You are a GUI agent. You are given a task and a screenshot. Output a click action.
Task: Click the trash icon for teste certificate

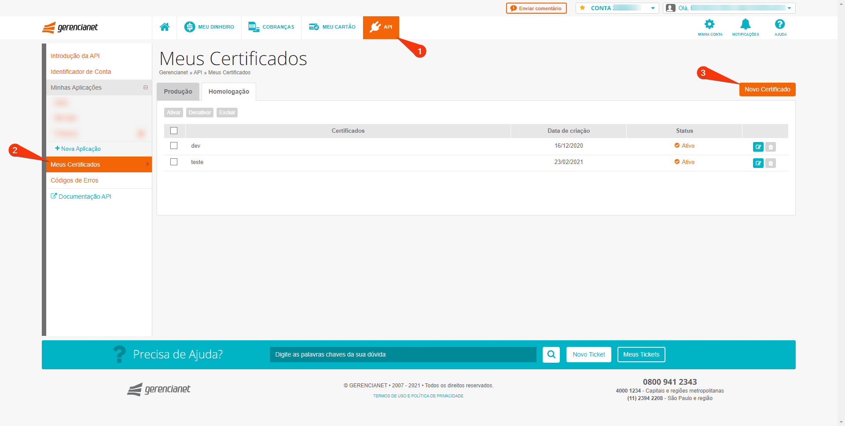point(770,164)
